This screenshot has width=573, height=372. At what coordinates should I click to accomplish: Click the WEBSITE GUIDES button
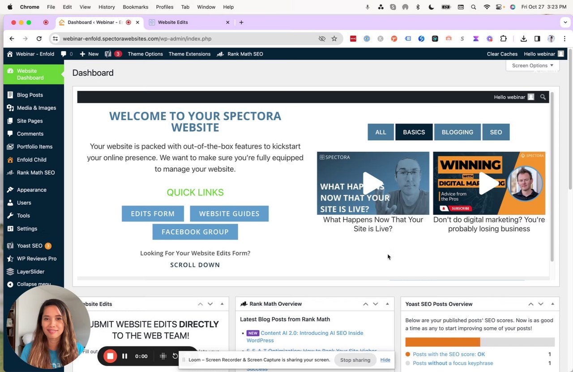point(229,214)
